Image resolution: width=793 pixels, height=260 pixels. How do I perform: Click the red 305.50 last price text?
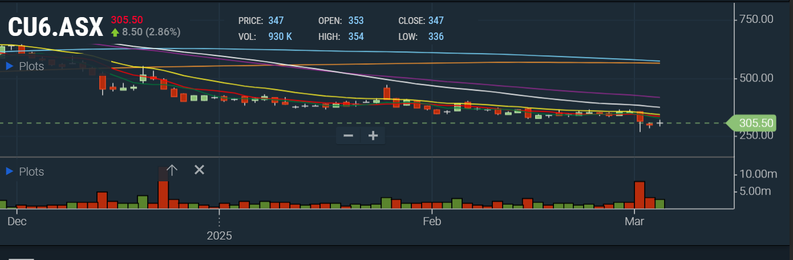127,19
